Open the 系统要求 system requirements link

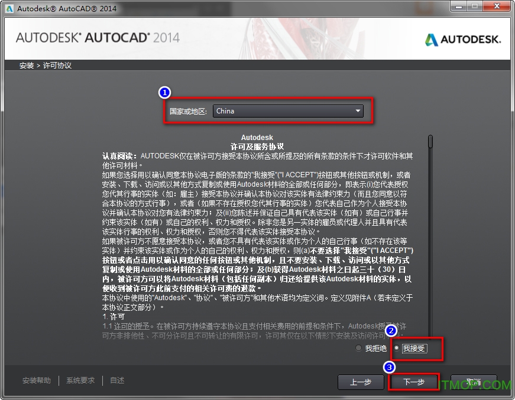pyautogui.click(x=80, y=381)
